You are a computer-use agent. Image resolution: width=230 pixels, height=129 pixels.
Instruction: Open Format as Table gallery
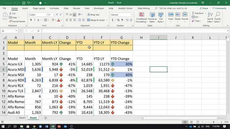tap(152, 18)
